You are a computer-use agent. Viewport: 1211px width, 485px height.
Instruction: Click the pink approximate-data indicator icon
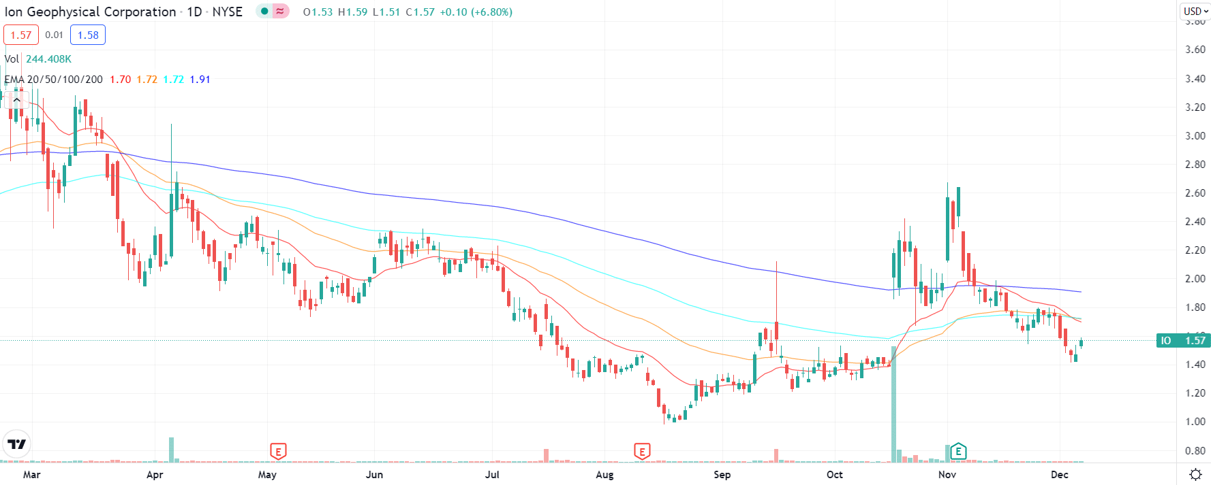(x=280, y=11)
